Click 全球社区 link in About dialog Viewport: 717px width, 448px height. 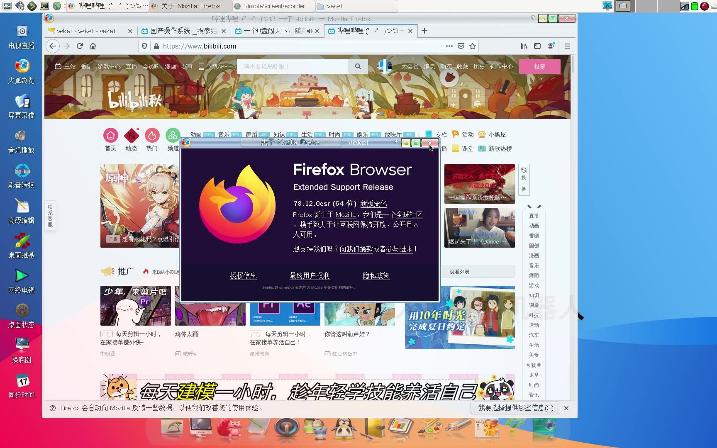[x=409, y=214]
